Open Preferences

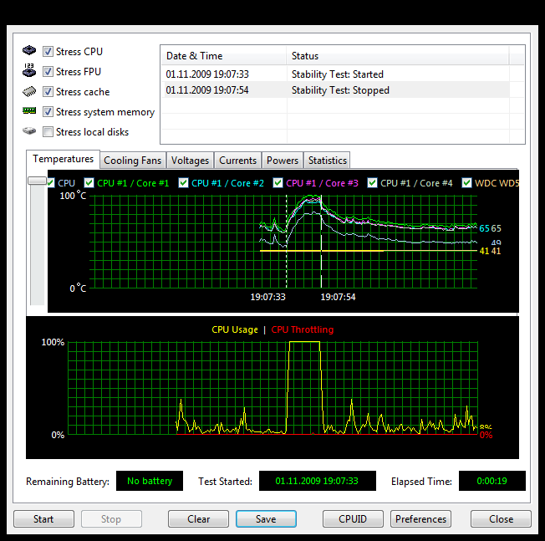pos(420,519)
